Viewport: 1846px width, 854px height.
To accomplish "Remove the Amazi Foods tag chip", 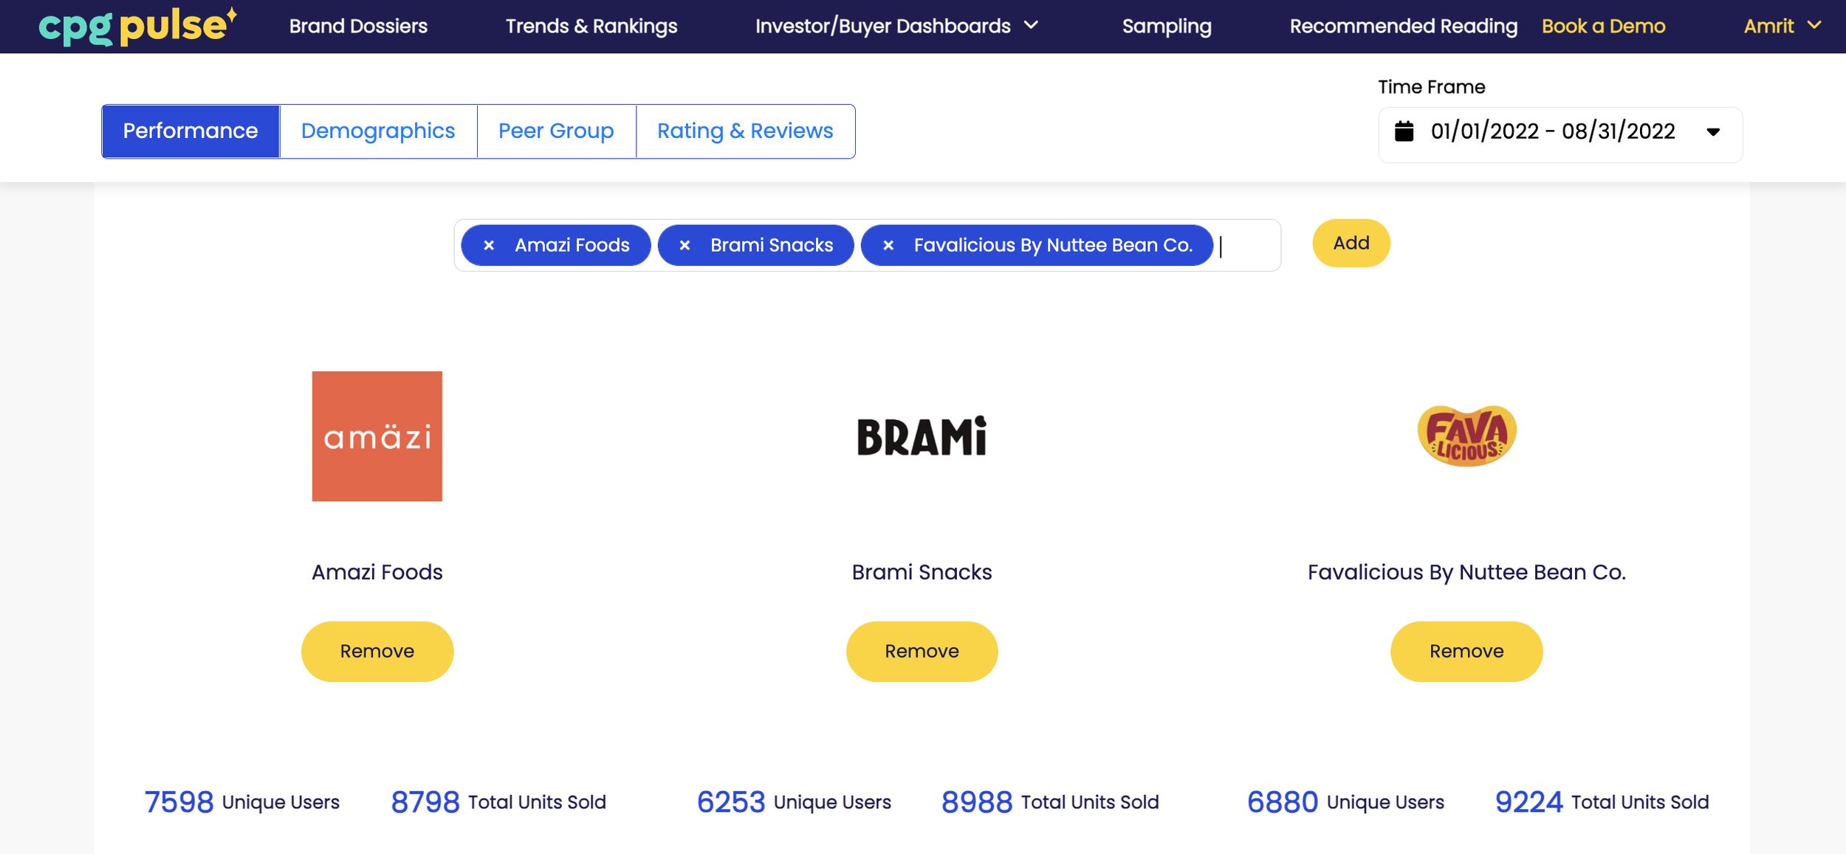I will [x=489, y=245].
